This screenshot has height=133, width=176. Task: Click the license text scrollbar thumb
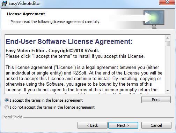pos(168,44)
